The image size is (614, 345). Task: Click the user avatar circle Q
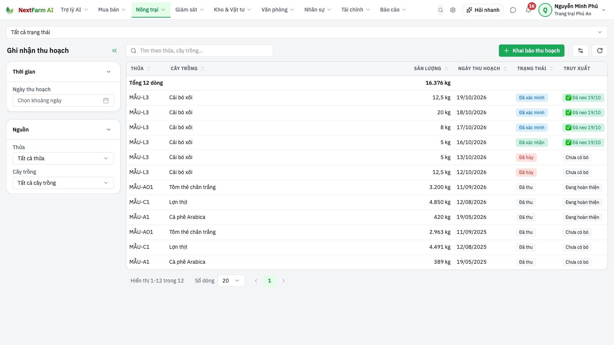[x=545, y=10]
